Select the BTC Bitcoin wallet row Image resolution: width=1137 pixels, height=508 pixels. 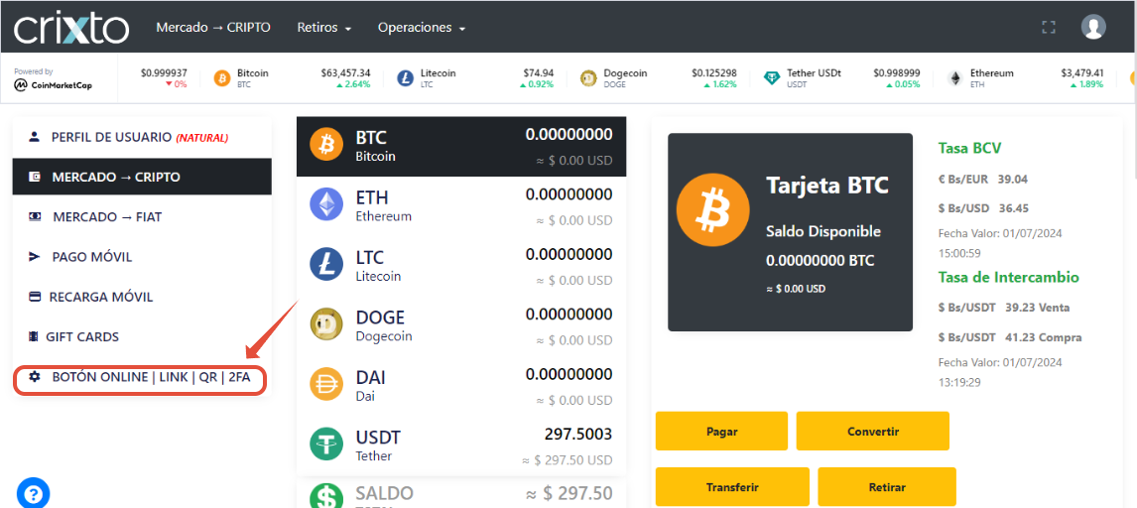pyautogui.click(x=461, y=146)
